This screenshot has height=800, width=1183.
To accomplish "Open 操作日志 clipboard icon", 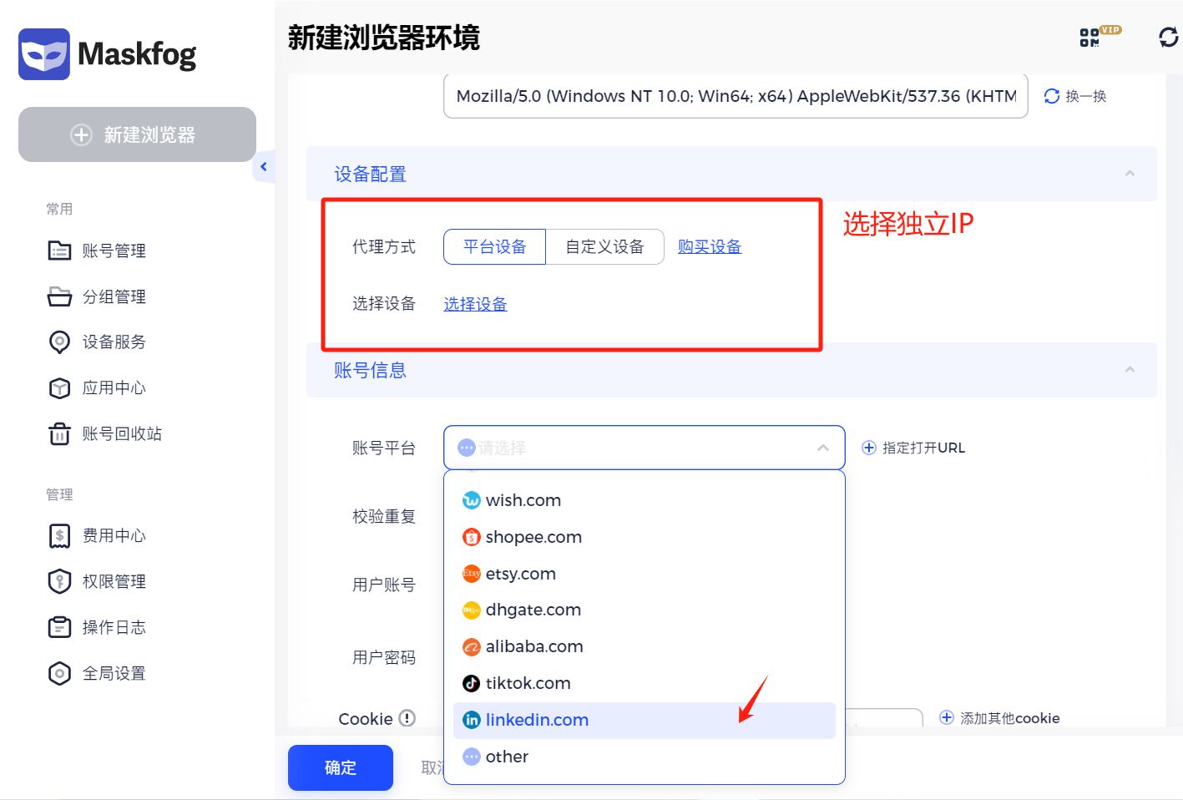I will (59, 627).
